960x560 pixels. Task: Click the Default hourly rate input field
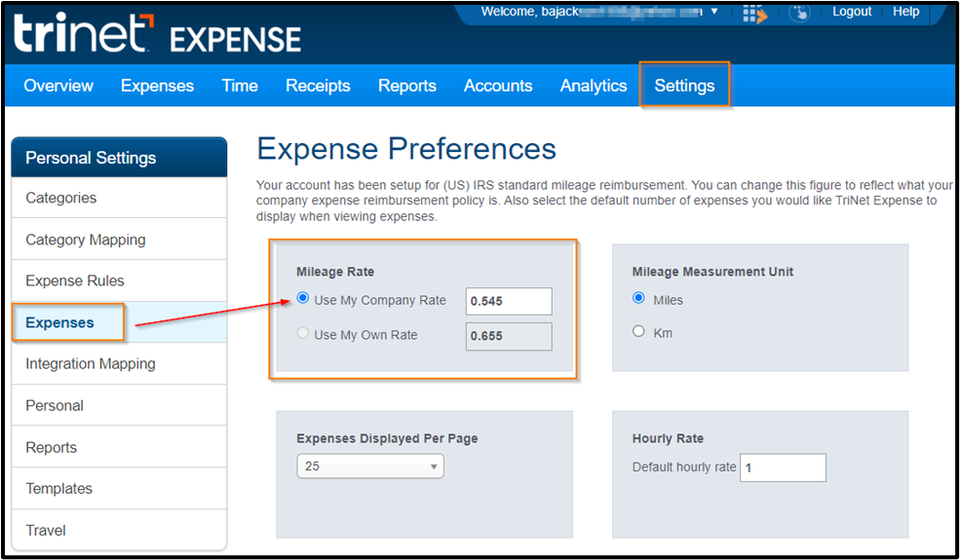click(783, 467)
